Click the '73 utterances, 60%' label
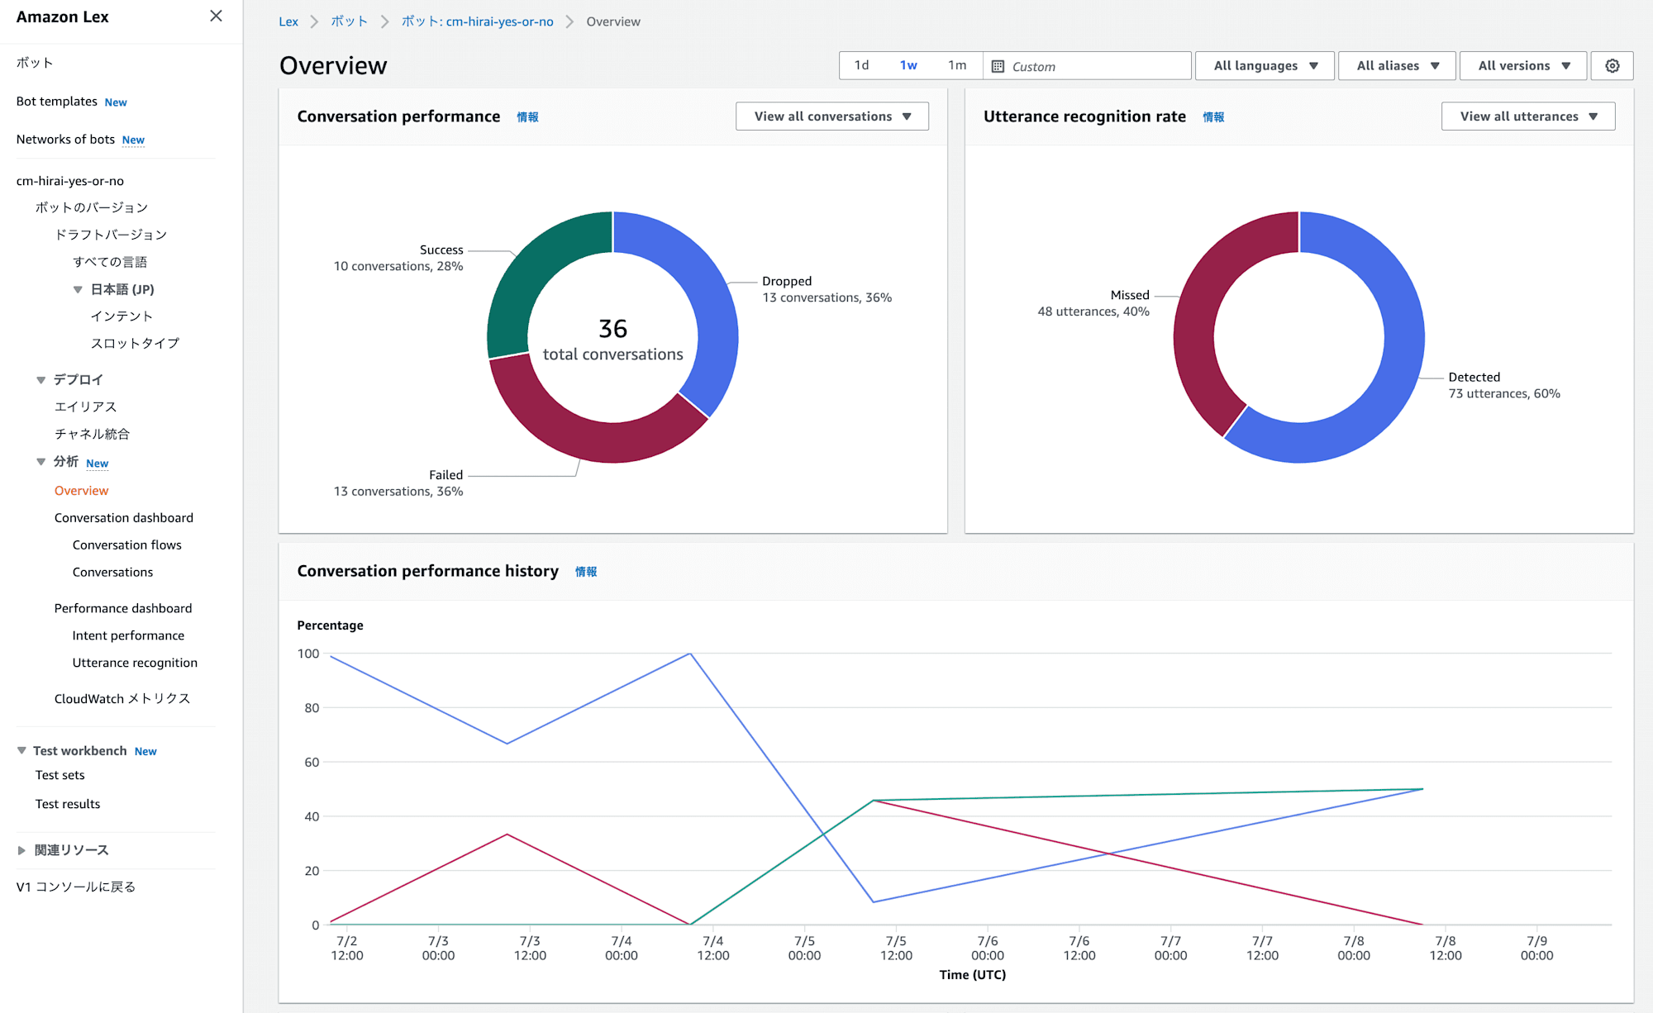 click(1504, 393)
